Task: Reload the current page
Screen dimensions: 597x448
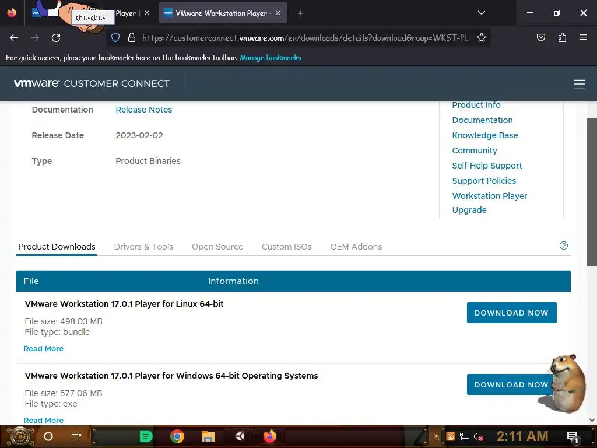Action: pos(56,38)
